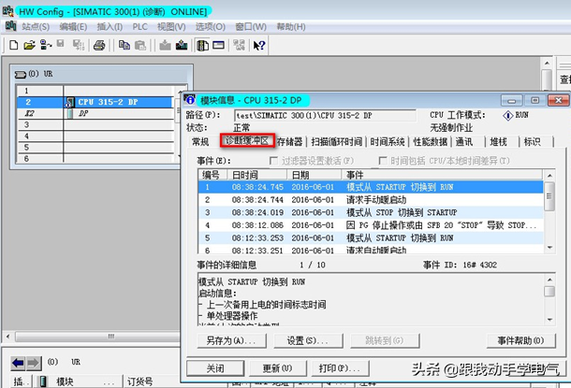Viewport: 571px width, 388px height.
Task: Click the event details scroll-up arrow
Action: (549, 280)
